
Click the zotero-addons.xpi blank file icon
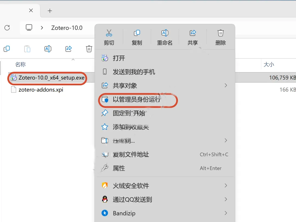click(14, 89)
